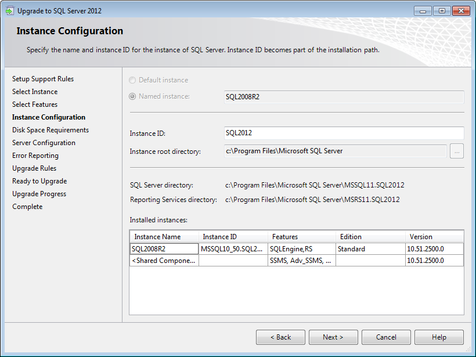Minimize the Upgrade to SQL Server 2012 window

[x=423, y=11]
